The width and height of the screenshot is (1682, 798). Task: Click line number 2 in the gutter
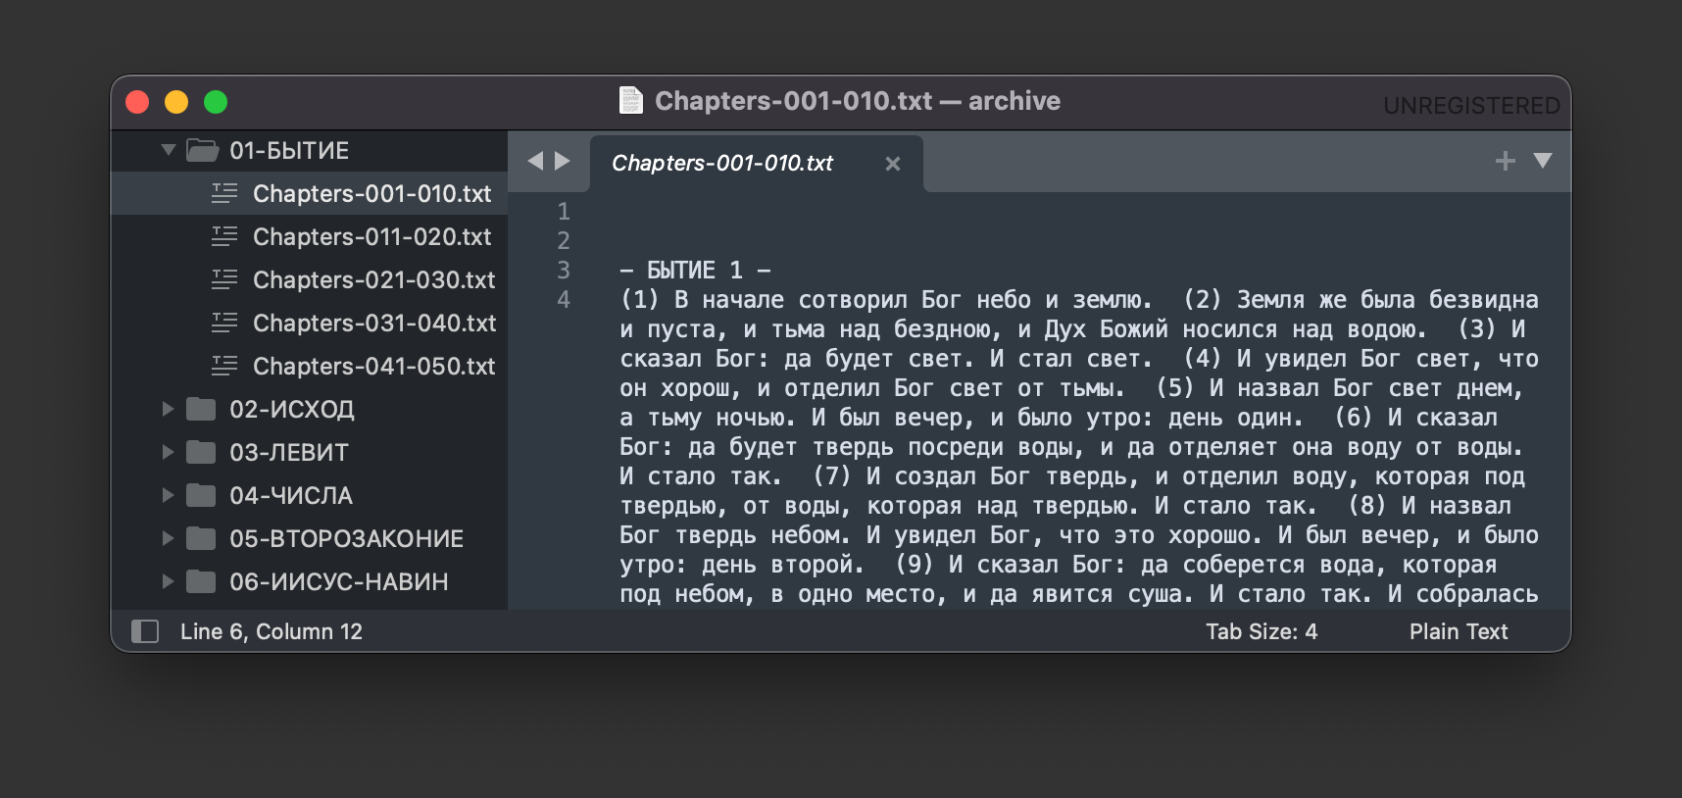(564, 240)
